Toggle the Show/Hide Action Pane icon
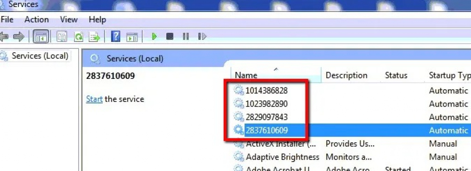471x171 pixels. (132, 37)
